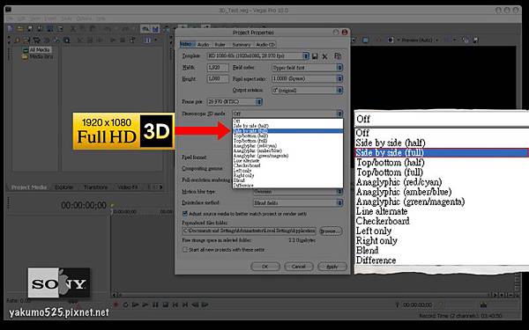Click the timeline horizontal scrollbar

(x=302, y=295)
